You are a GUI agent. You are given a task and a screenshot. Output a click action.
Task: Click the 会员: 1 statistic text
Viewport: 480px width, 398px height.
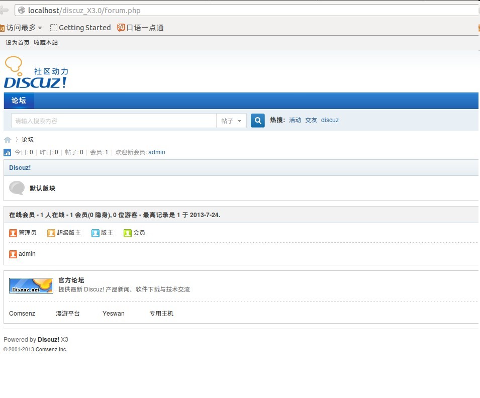pyautogui.click(x=99, y=152)
